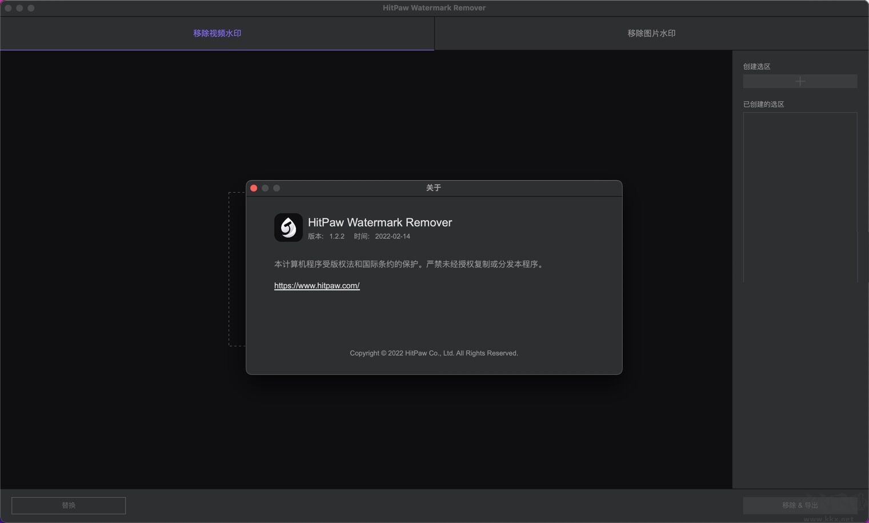
Task: Click the HitPaw logo in the About dialog
Action: pos(288,227)
